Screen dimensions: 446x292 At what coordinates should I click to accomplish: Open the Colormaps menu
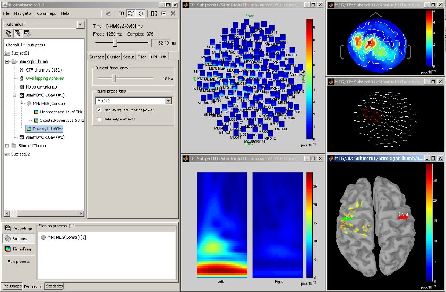tap(46, 13)
